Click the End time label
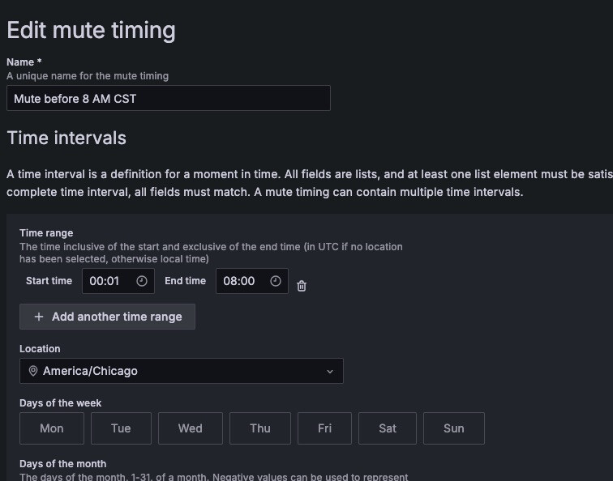The image size is (613, 481). pyautogui.click(x=185, y=281)
